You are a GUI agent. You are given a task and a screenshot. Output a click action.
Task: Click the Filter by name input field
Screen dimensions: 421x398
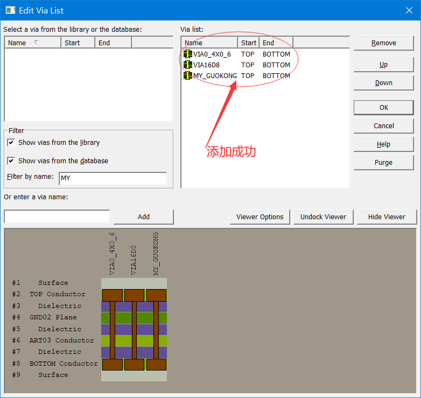pos(113,178)
